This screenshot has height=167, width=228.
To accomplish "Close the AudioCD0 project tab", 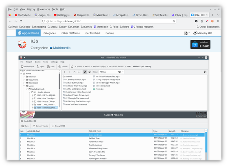I will pos(35,121).
